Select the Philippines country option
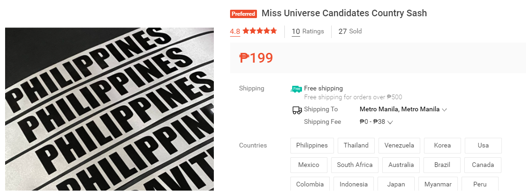Screen dimensions: 526x192 [312, 146]
